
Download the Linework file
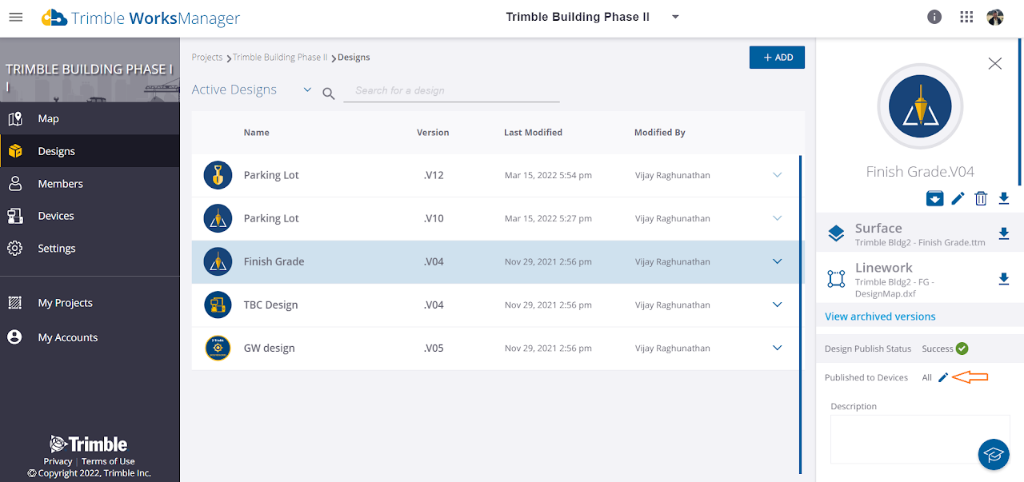tap(1004, 279)
